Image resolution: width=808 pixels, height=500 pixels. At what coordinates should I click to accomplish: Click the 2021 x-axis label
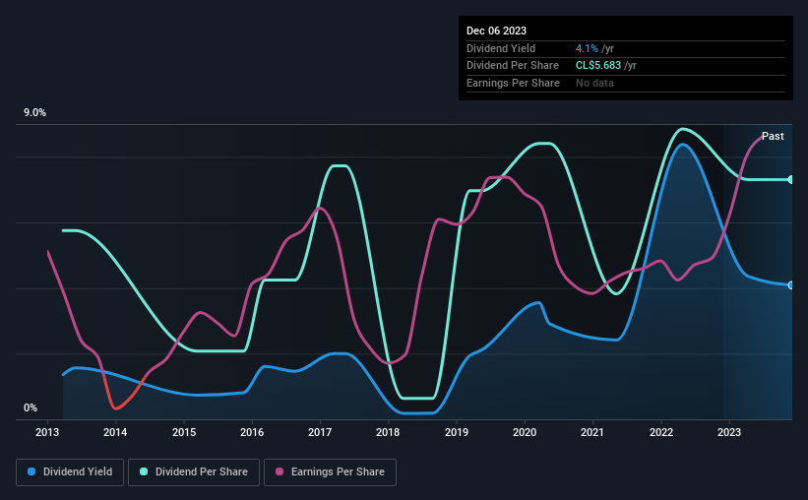click(592, 432)
